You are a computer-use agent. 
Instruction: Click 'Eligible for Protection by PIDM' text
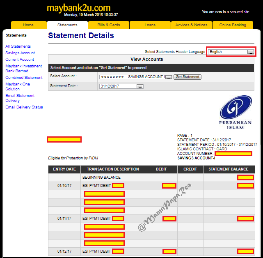[x=73, y=158]
